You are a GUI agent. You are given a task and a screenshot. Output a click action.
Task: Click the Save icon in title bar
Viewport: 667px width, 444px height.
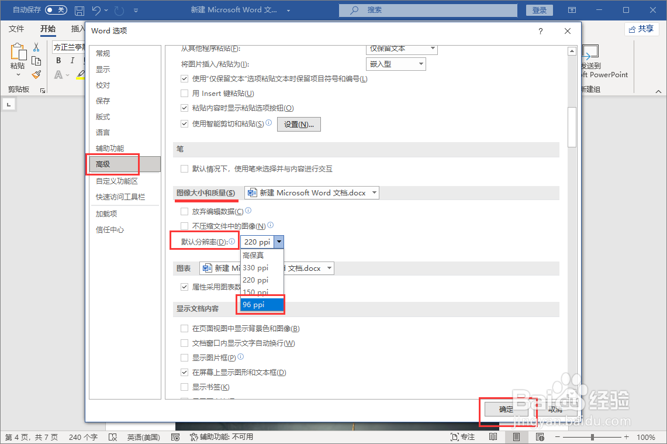[79, 10]
